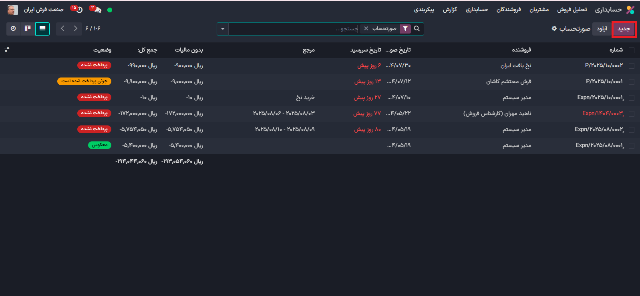Click the آپلود button
The image size is (640, 296).
[602, 29]
